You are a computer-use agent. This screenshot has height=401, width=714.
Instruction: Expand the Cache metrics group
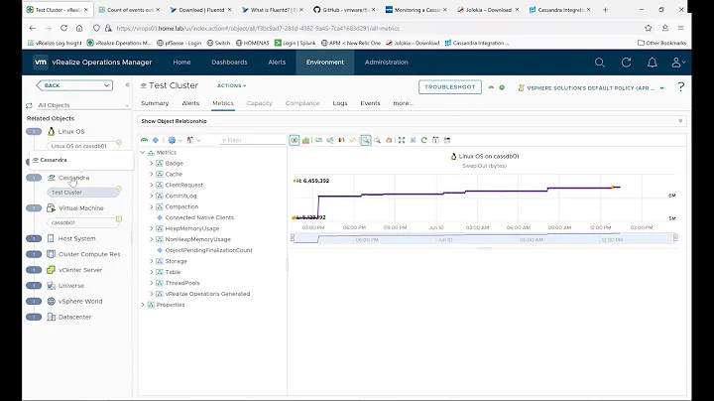pos(151,174)
